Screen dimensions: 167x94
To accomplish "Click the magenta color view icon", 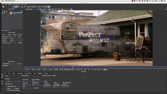I will coord(58,9).
